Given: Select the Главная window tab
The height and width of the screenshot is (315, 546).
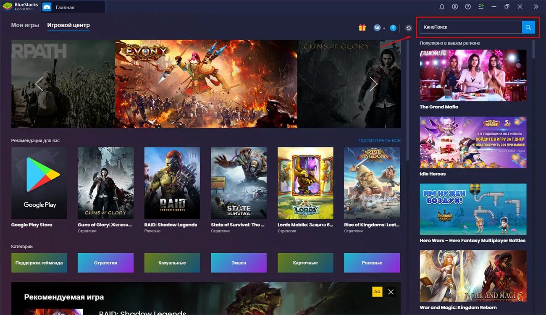Looking at the screenshot, I should [x=72, y=7].
